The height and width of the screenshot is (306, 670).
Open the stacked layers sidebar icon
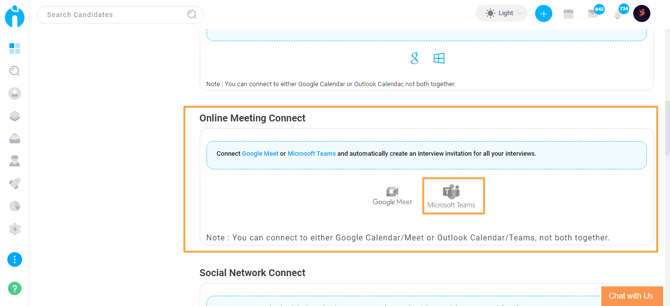tap(15, 116)
